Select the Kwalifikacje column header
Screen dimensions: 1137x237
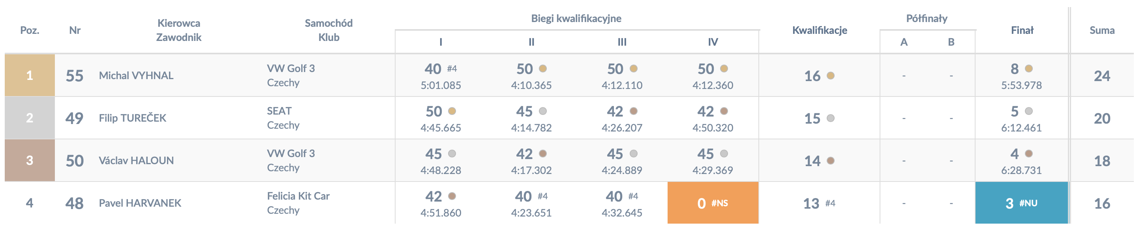(x=820, y=30)
